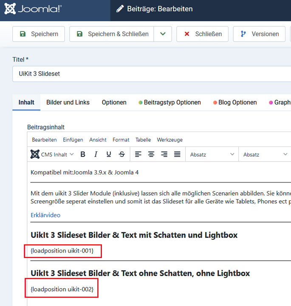Screen dimensions: 291x306
Task: Click the Speichern button
Action: point(39,34)
